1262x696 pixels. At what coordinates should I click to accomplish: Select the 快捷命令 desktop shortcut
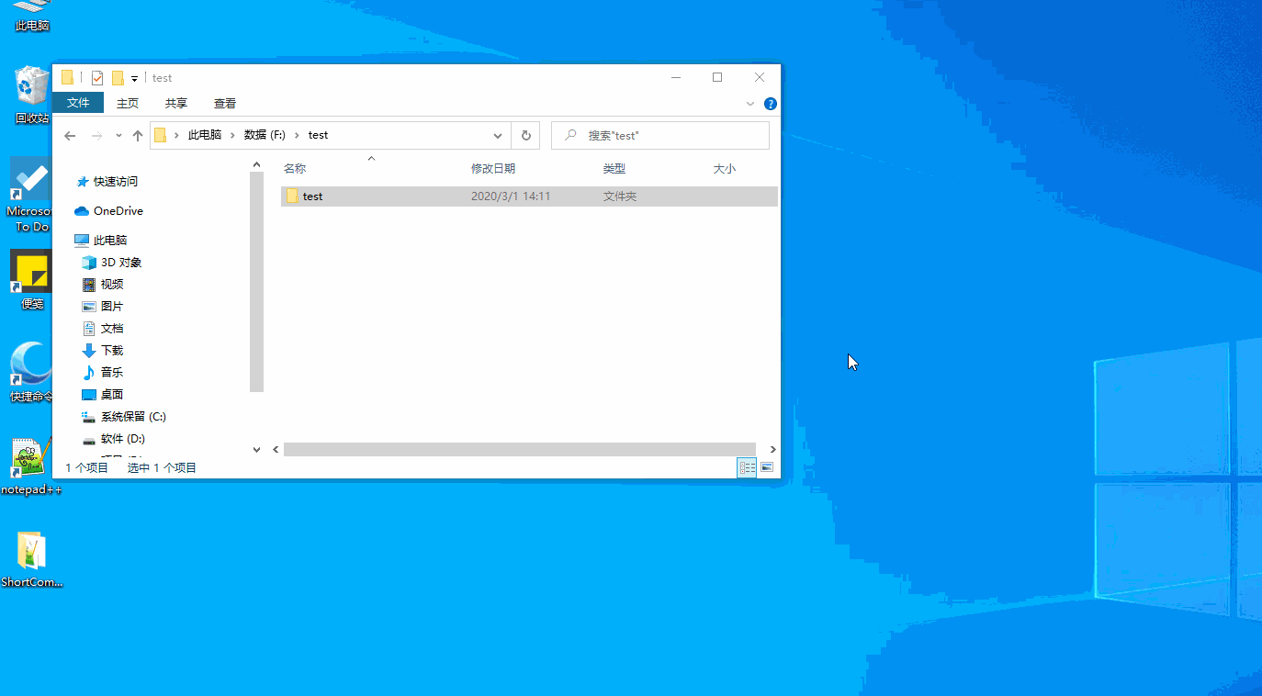click(30, 372)
